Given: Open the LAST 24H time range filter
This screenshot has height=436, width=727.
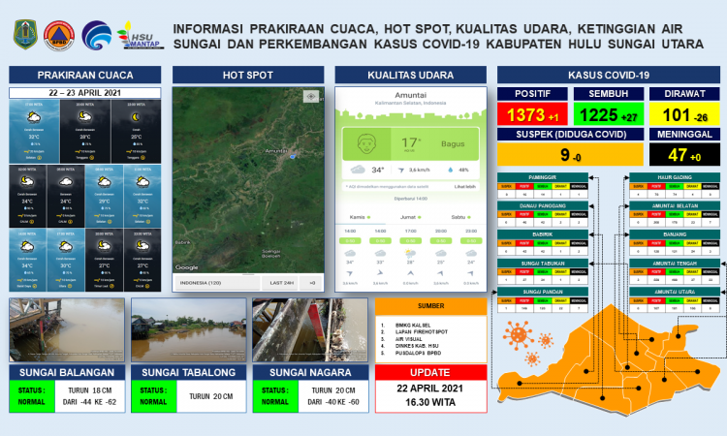Looking at the screenshot, I should [282, 282].
